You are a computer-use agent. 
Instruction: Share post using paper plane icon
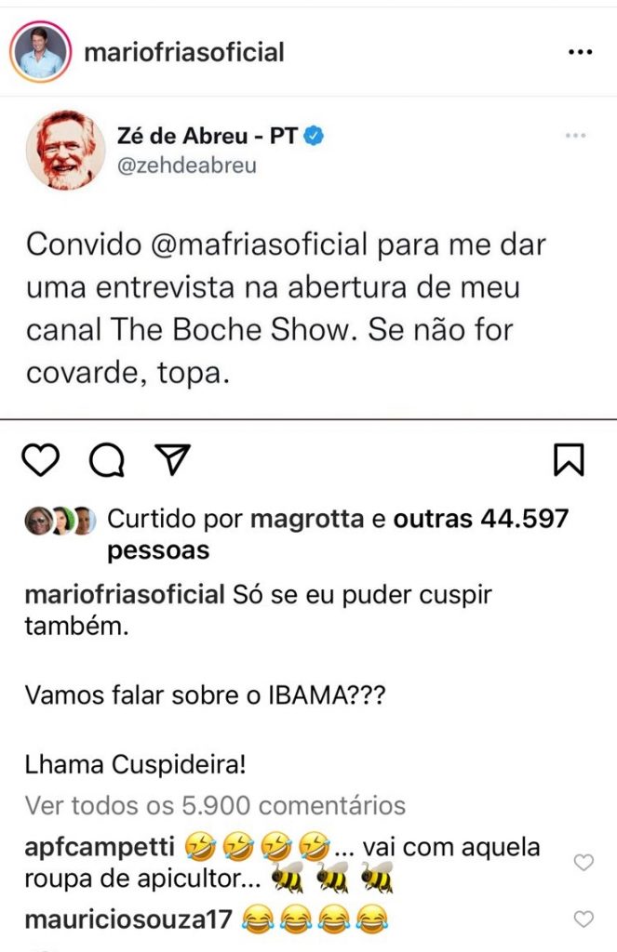coord(171,457)
